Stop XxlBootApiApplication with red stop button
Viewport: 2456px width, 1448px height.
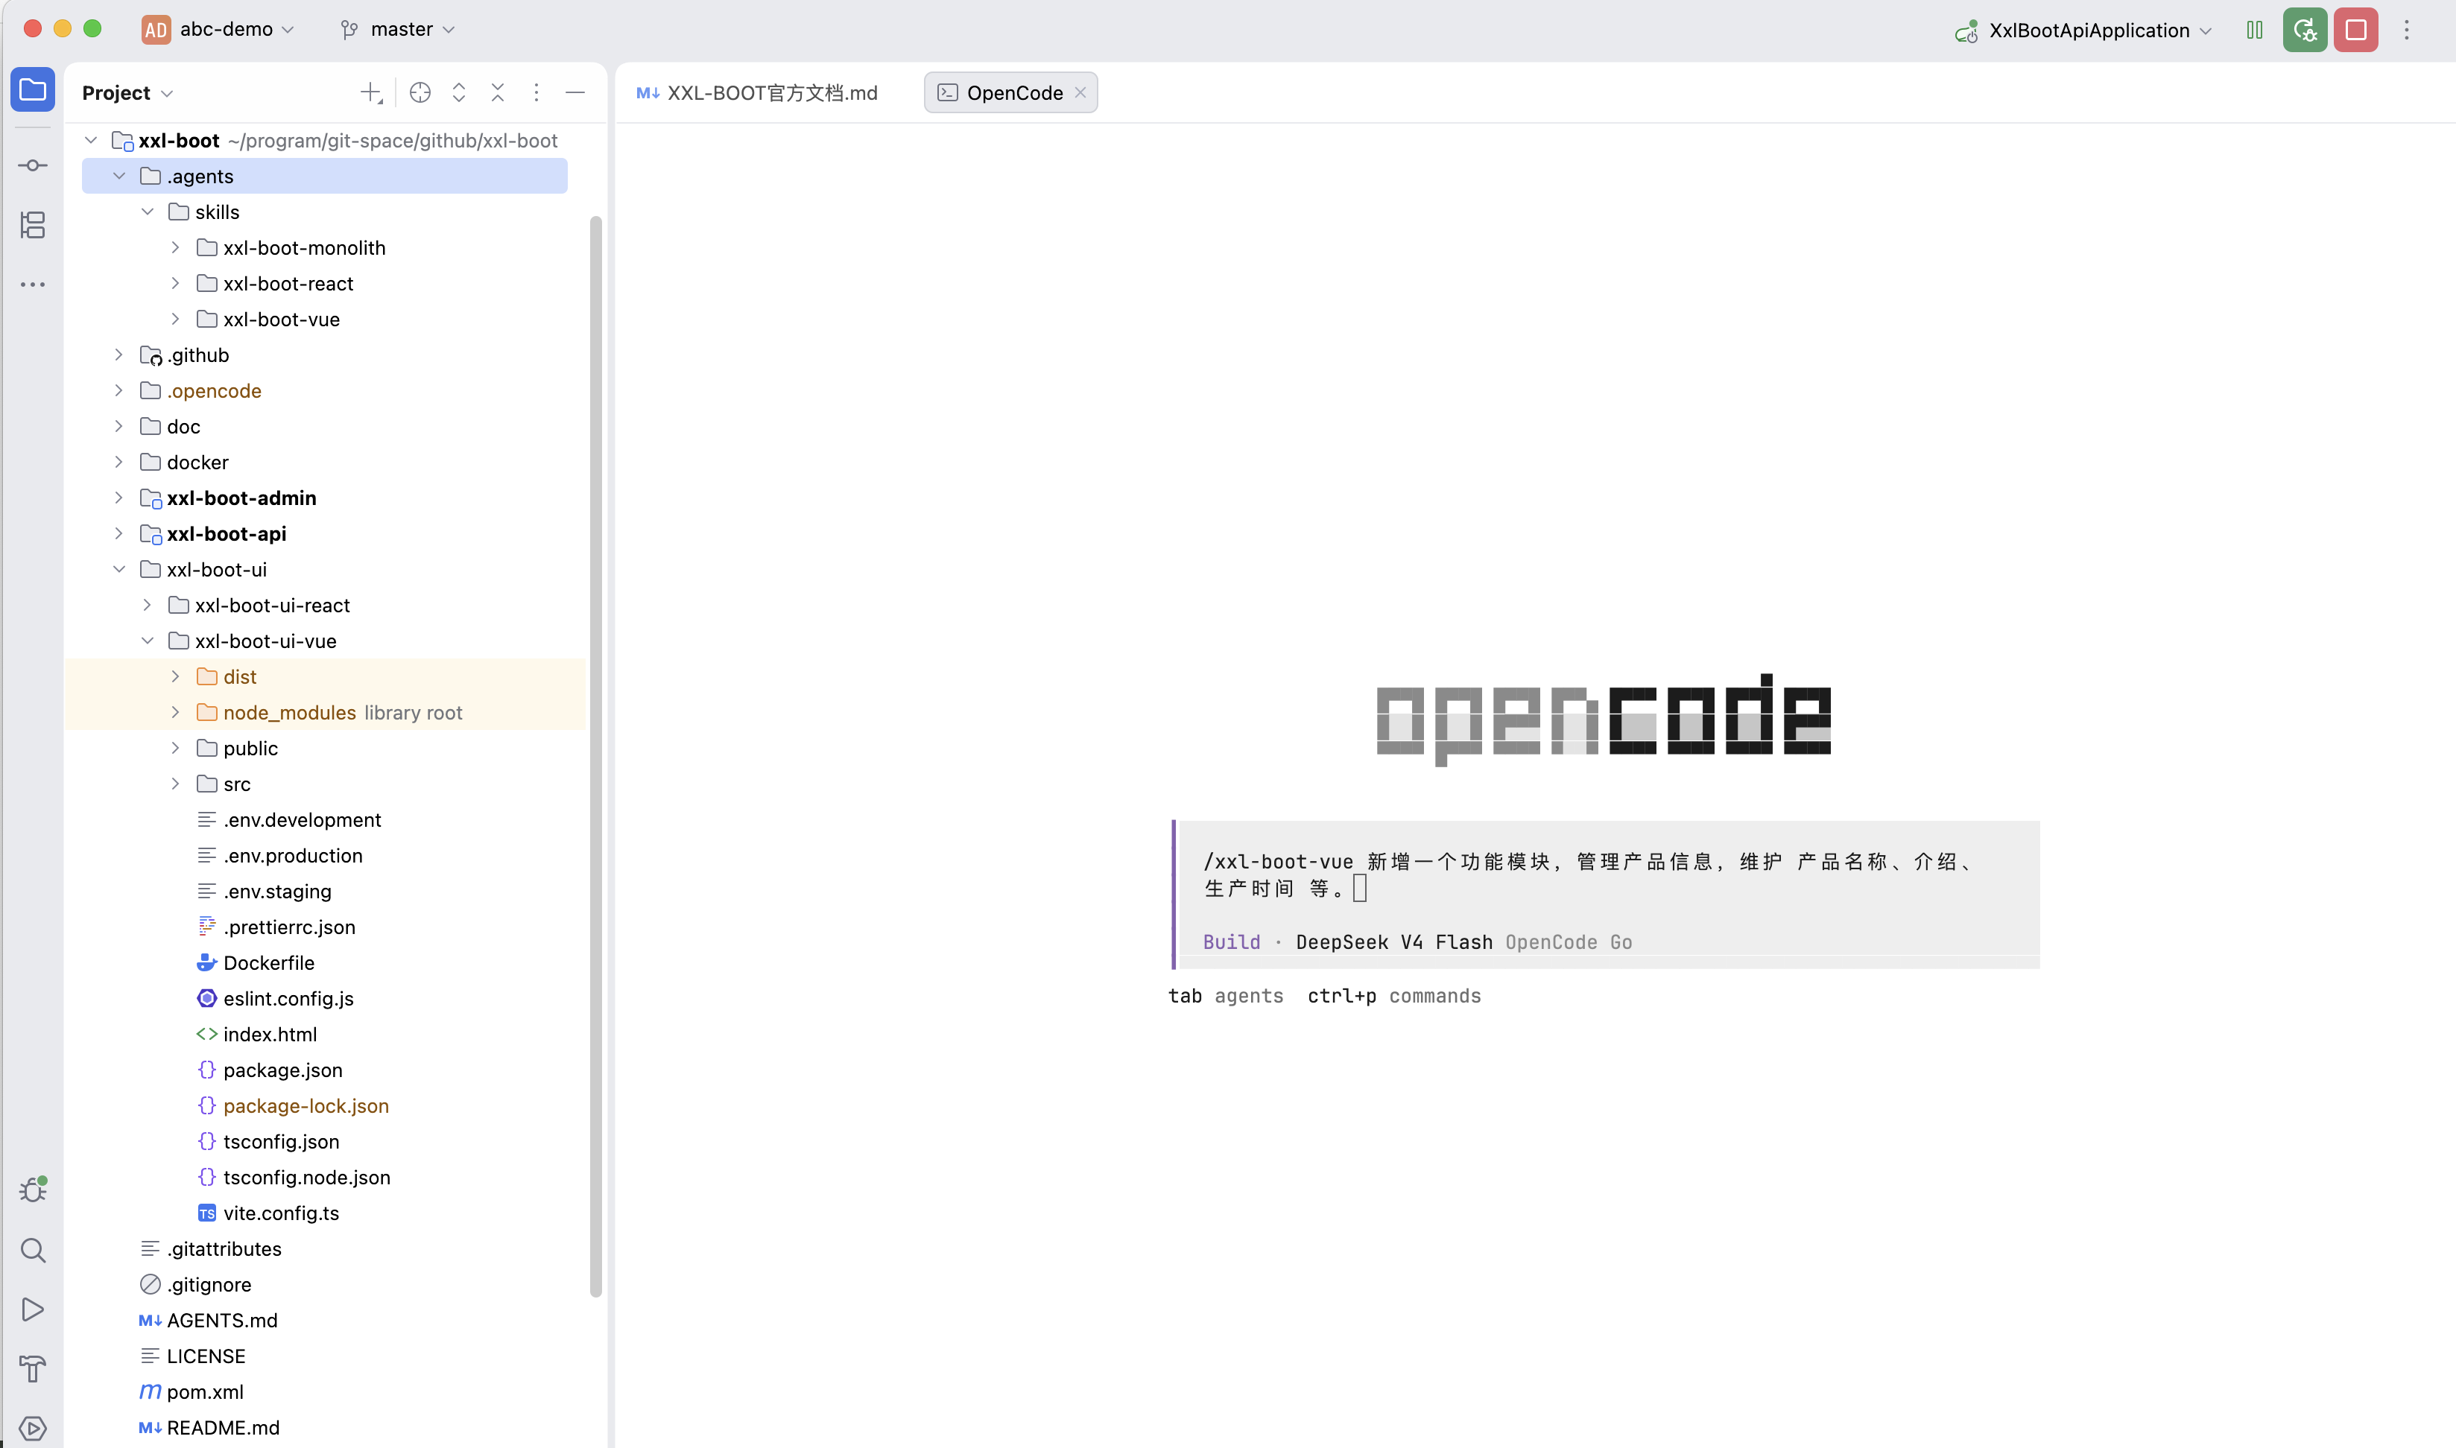pyautogui.click(x=2355, y=31)
